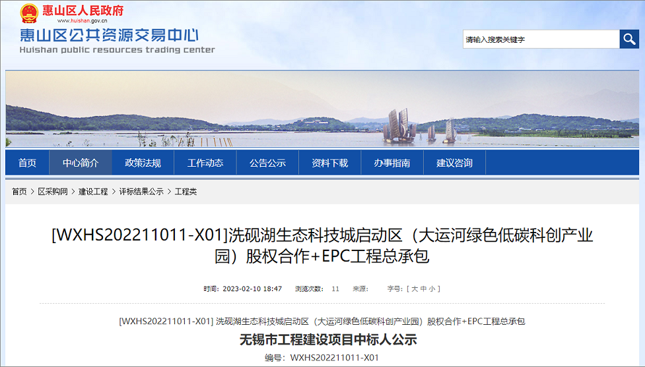Focus the search keyword input field
The image size is (645, 367).
pos(541,40)
